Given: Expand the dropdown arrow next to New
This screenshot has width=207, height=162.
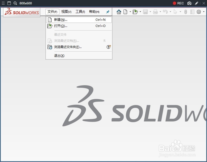Looking at the screenshot, I should (x=130, y=12).
